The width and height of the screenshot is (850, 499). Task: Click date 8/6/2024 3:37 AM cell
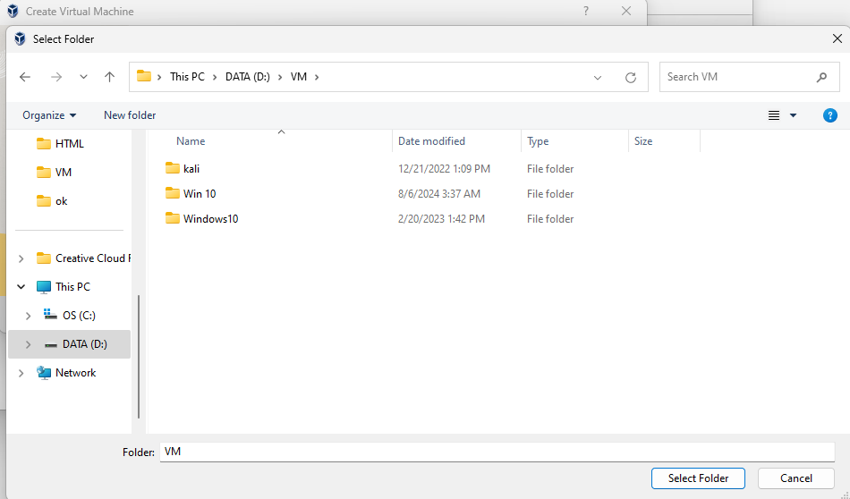(x=439, y=194)
